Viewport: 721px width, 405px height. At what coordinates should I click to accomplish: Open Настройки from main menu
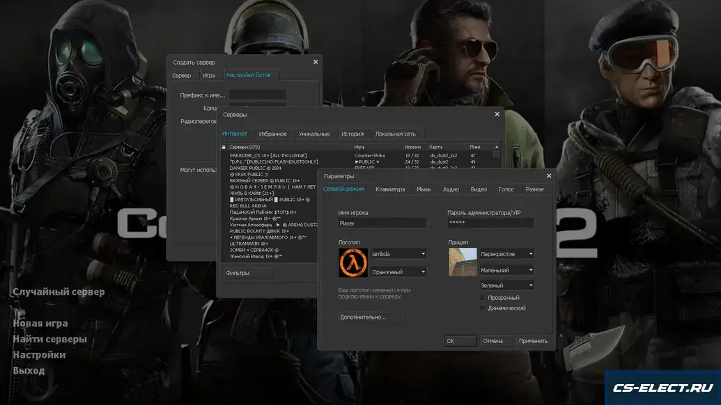[39, 354]
